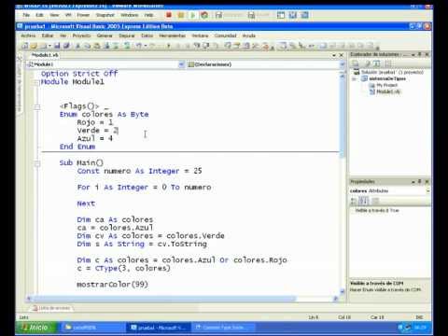Collapse the Enum colores code region
The width and height of the screenshot is (448, 336).
coord(37,107)
